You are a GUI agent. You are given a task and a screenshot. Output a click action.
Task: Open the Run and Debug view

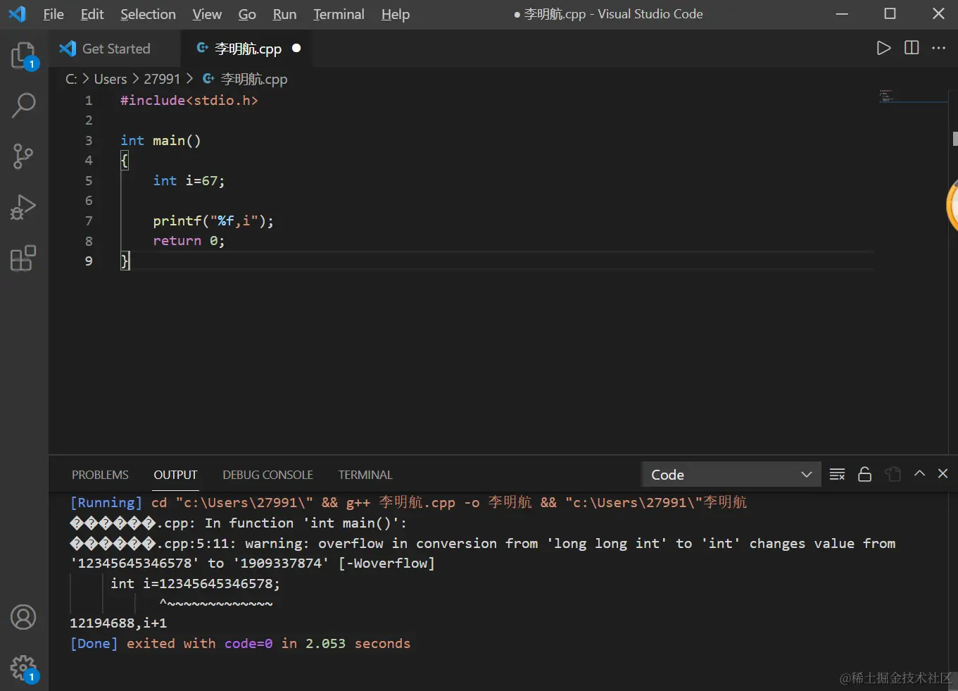23,207
